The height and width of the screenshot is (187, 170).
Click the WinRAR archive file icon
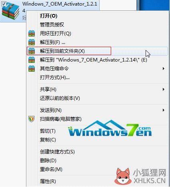coord(10,11)
